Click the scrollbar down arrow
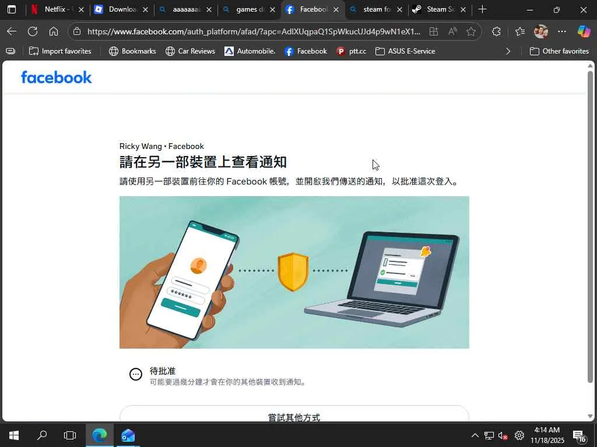 (x=590, y=416)
